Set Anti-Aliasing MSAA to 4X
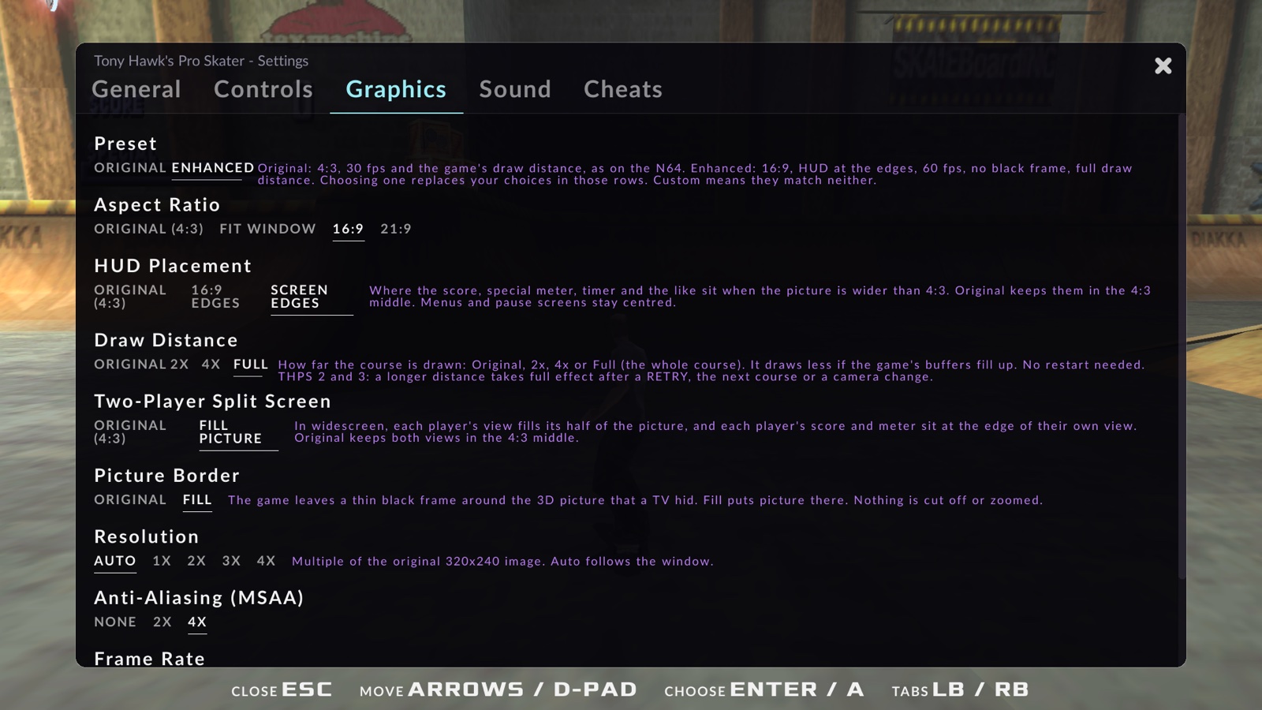The image size is (1262, 710). [x=197, y=622]
